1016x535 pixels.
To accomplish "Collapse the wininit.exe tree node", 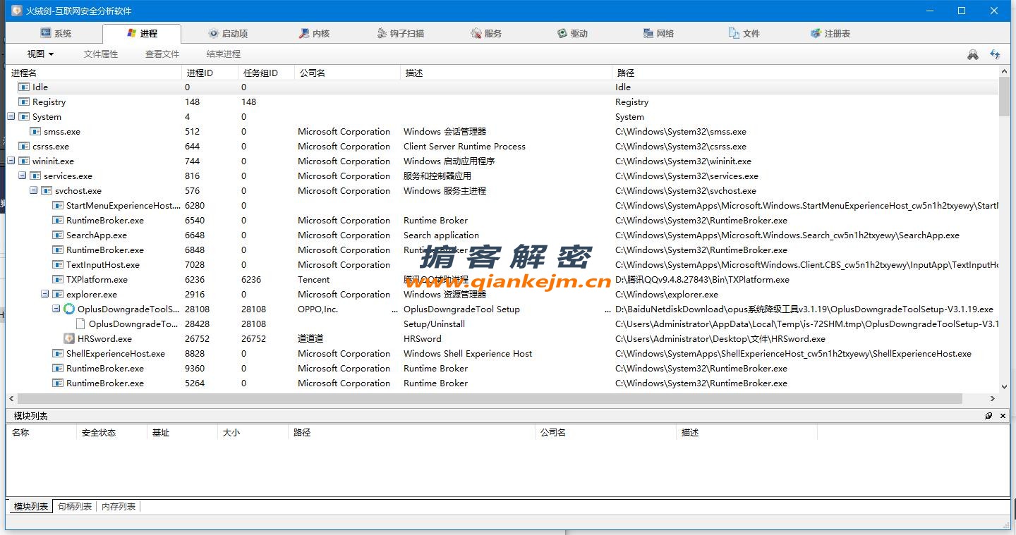I will [11, 161].
